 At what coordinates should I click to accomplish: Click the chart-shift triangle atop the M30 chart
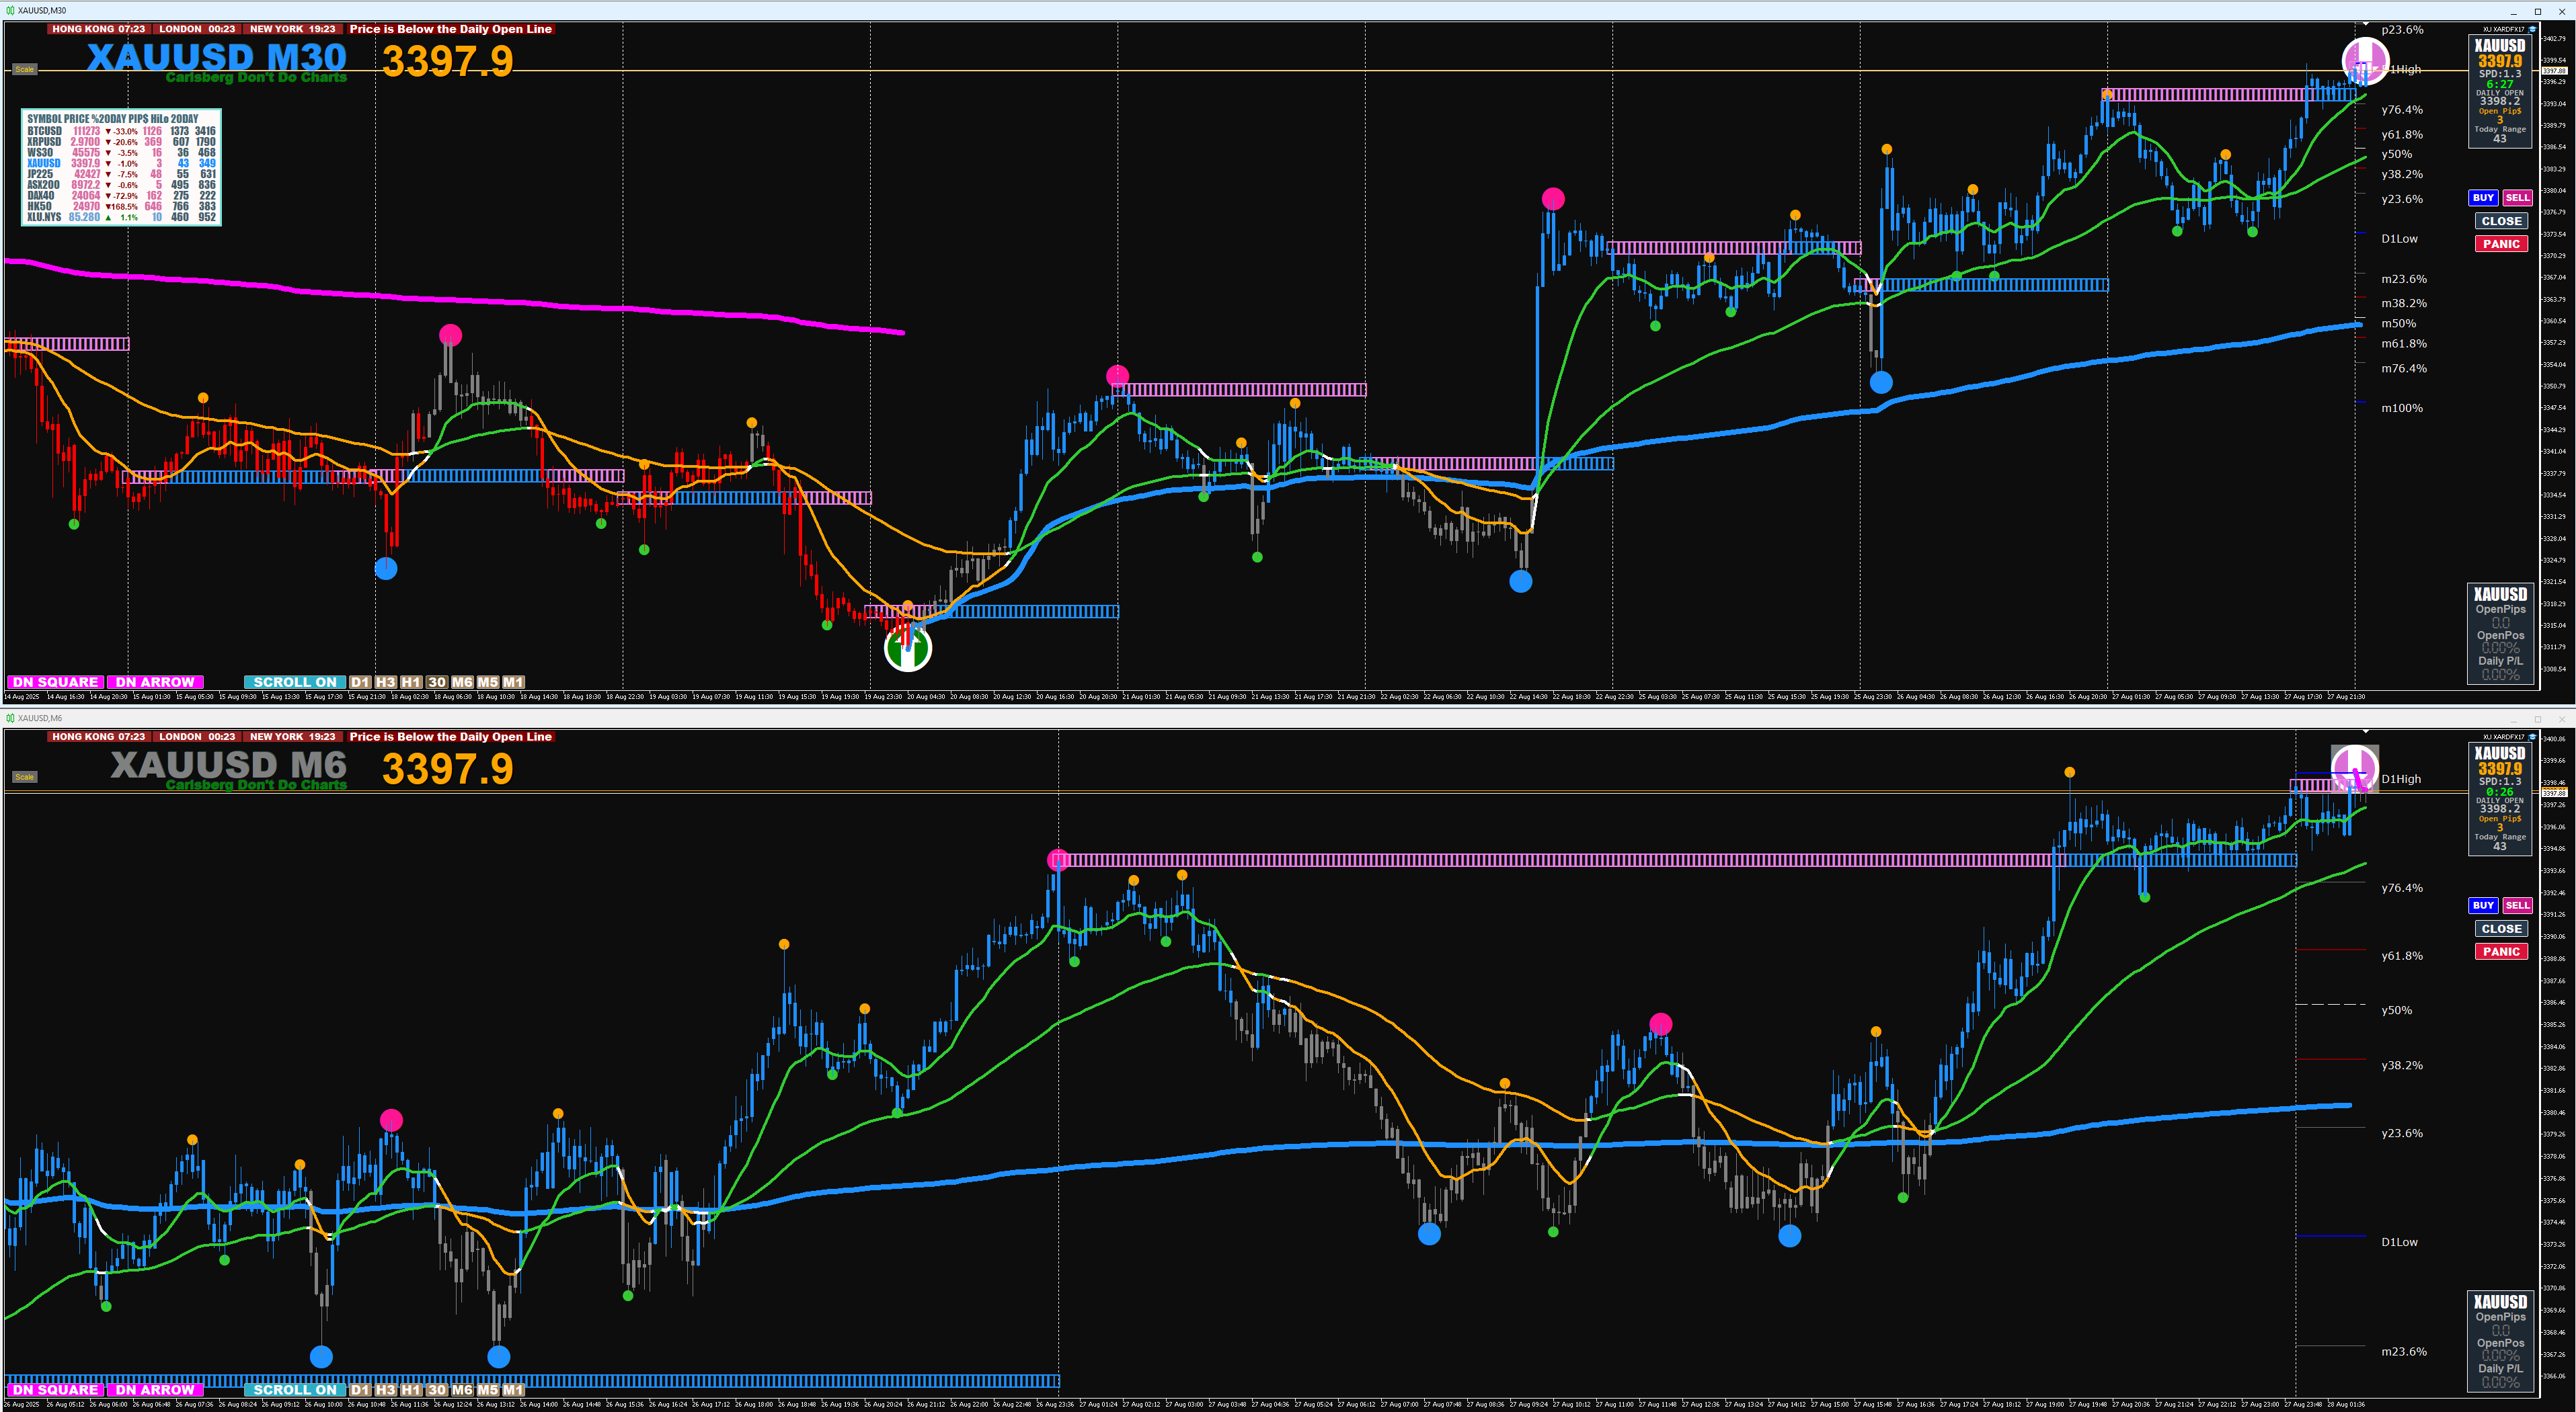click(x=2365, y=23)
